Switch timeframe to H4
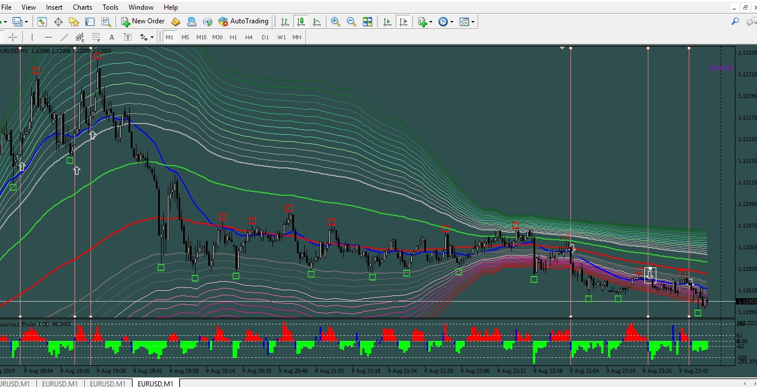 pos(249,38)
